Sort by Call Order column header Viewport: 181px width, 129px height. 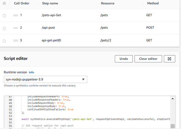[21, 4]
